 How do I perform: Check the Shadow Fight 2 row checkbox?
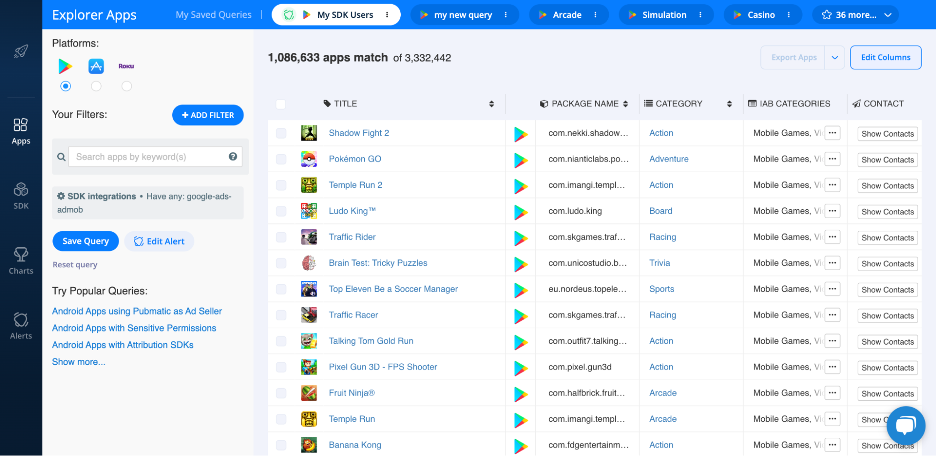[281, 133]
